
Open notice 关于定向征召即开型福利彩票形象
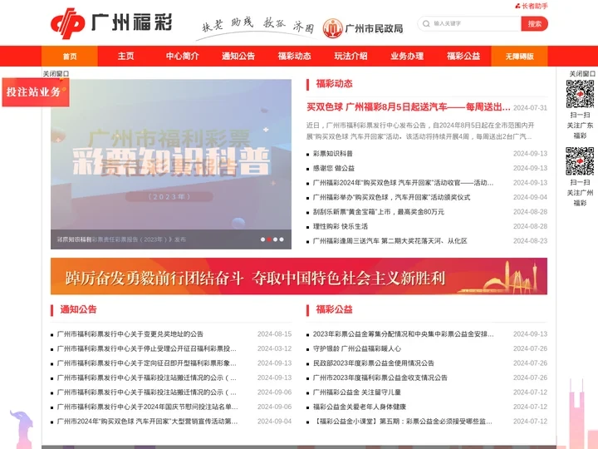147,363
